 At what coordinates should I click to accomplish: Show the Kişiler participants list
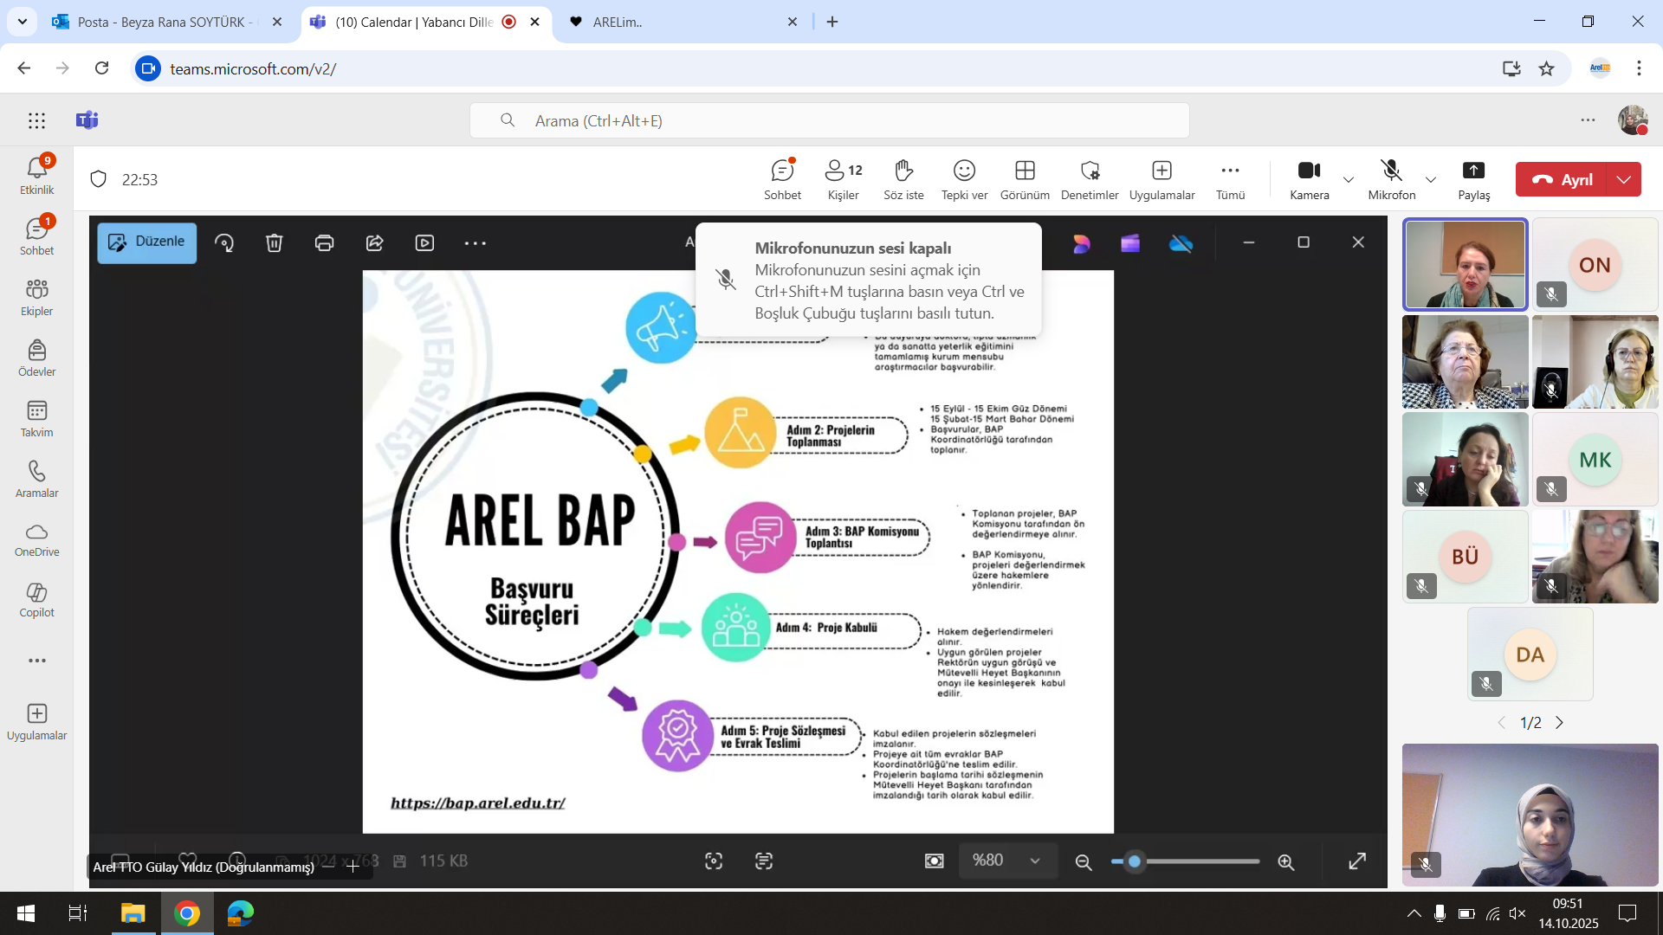coord(843,179)
